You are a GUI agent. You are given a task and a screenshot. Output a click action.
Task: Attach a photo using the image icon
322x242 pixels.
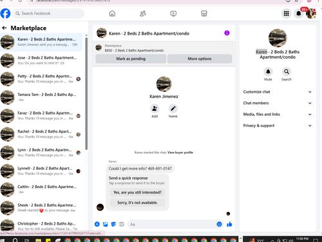click(106, 224)
